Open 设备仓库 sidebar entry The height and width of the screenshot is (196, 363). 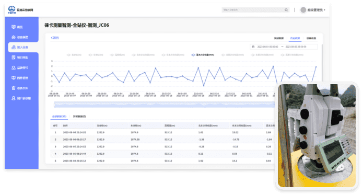pyautogui.click(x=20, y=88)
